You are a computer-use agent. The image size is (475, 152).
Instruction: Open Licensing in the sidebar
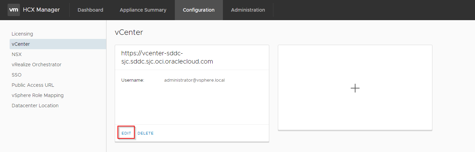coord(22,34)
